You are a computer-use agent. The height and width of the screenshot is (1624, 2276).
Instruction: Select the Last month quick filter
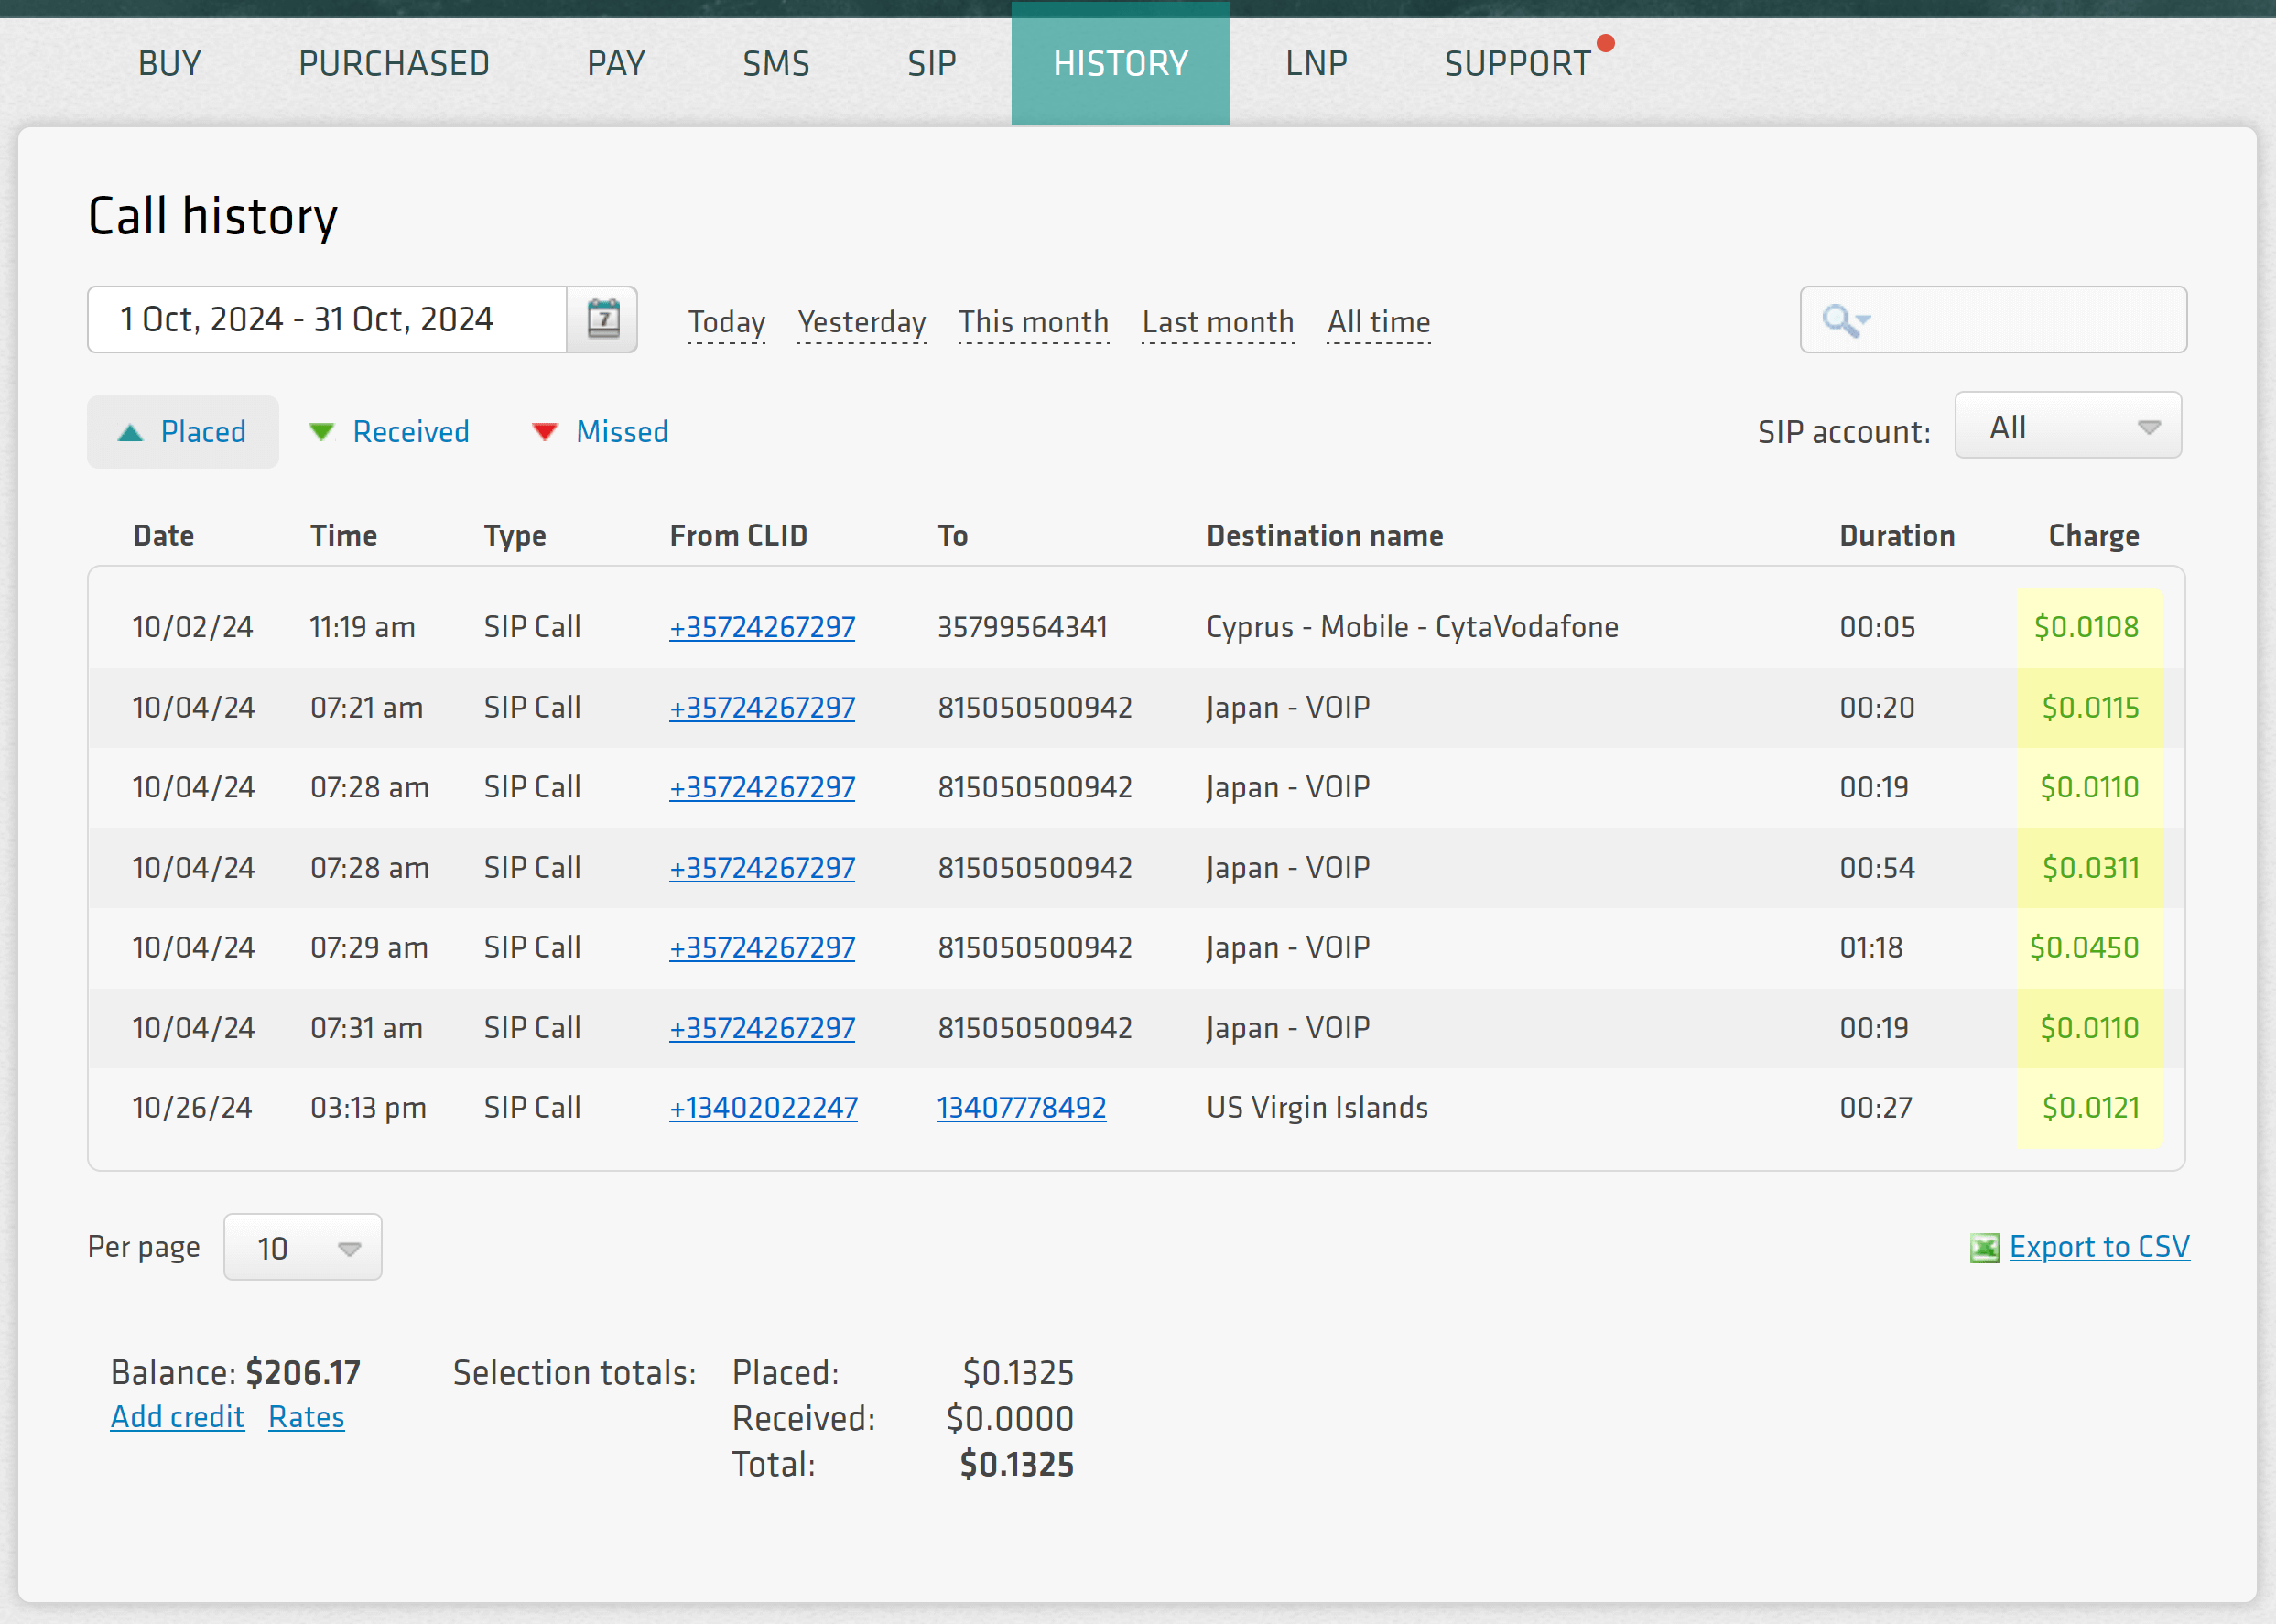coord(1217,322)
